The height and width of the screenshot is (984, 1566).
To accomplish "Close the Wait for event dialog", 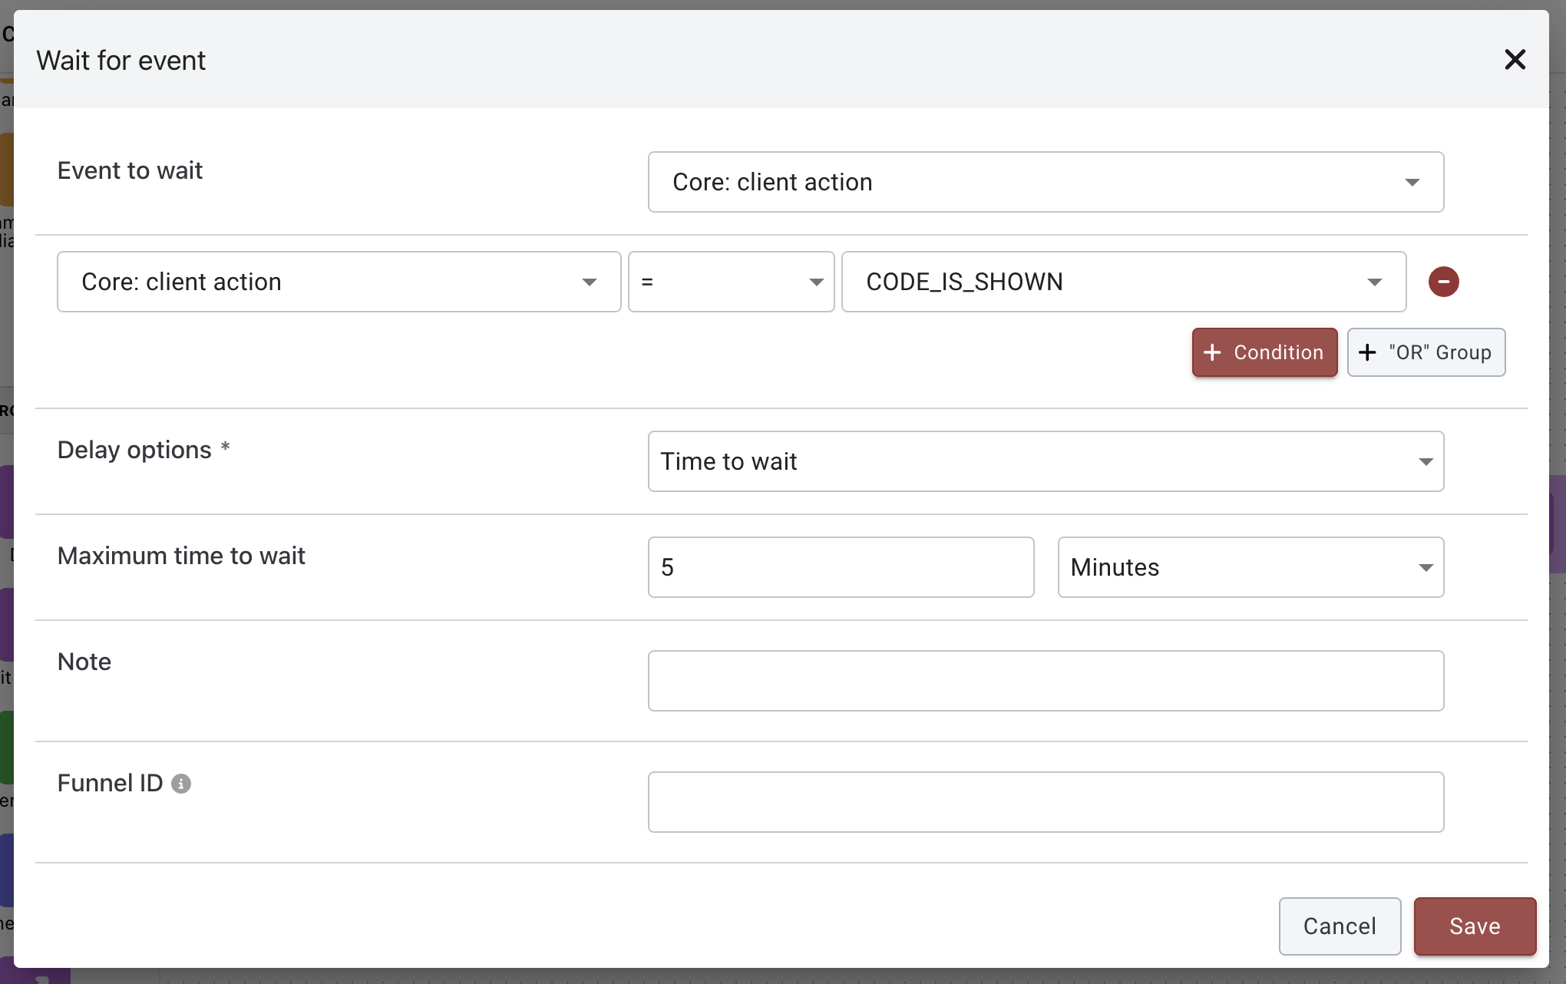I will pos(1515,60).
